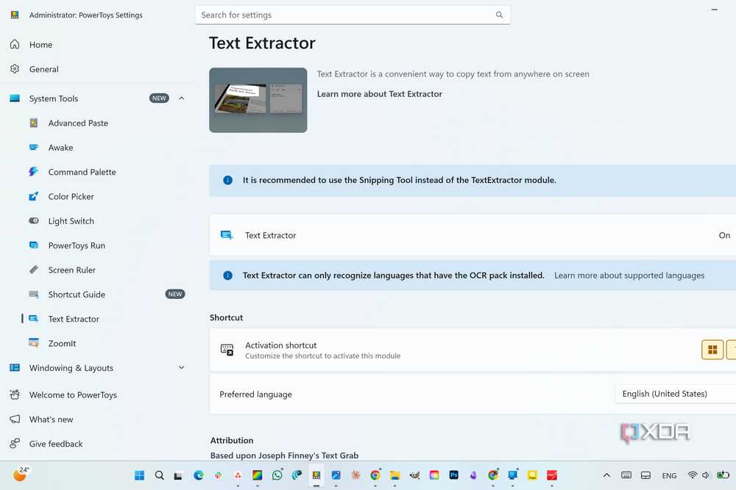Click the Windows key activation shortcut button

pyautogui.click(x=712, y=350)
